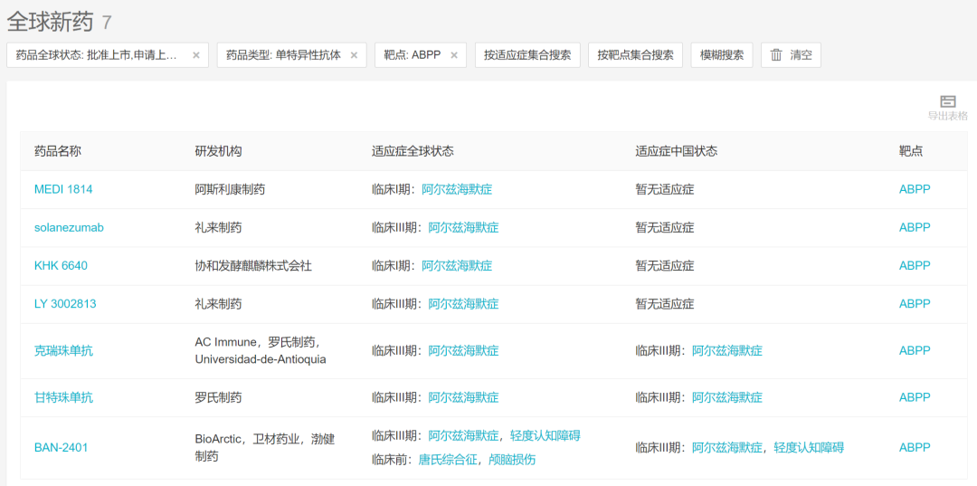Viewport: 977px width, 486px height.
Task: Click the 研发机构 column header
Action: point(218,151)
